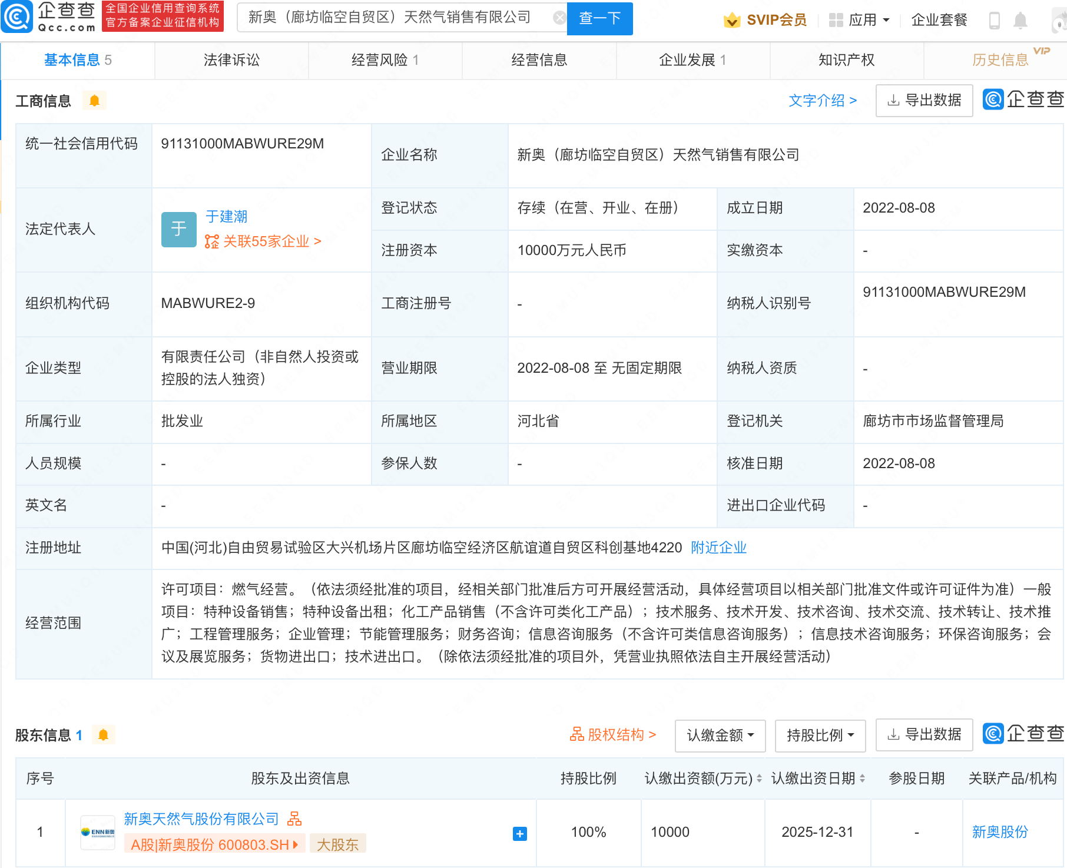1067x868 pixels.
Task: Click the bell icon beside 股东信息
Action: (x=104, y=735)
